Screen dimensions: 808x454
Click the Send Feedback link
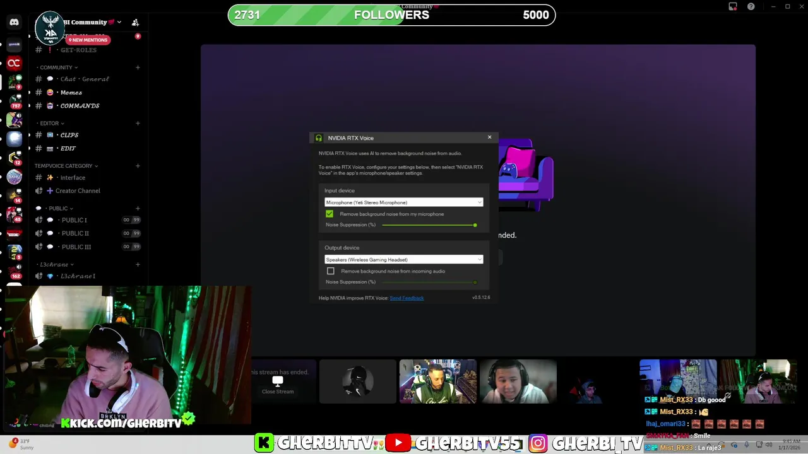tap(407, 298)
